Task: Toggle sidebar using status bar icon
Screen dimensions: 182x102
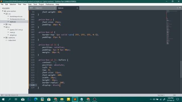Action: (2, 95)
